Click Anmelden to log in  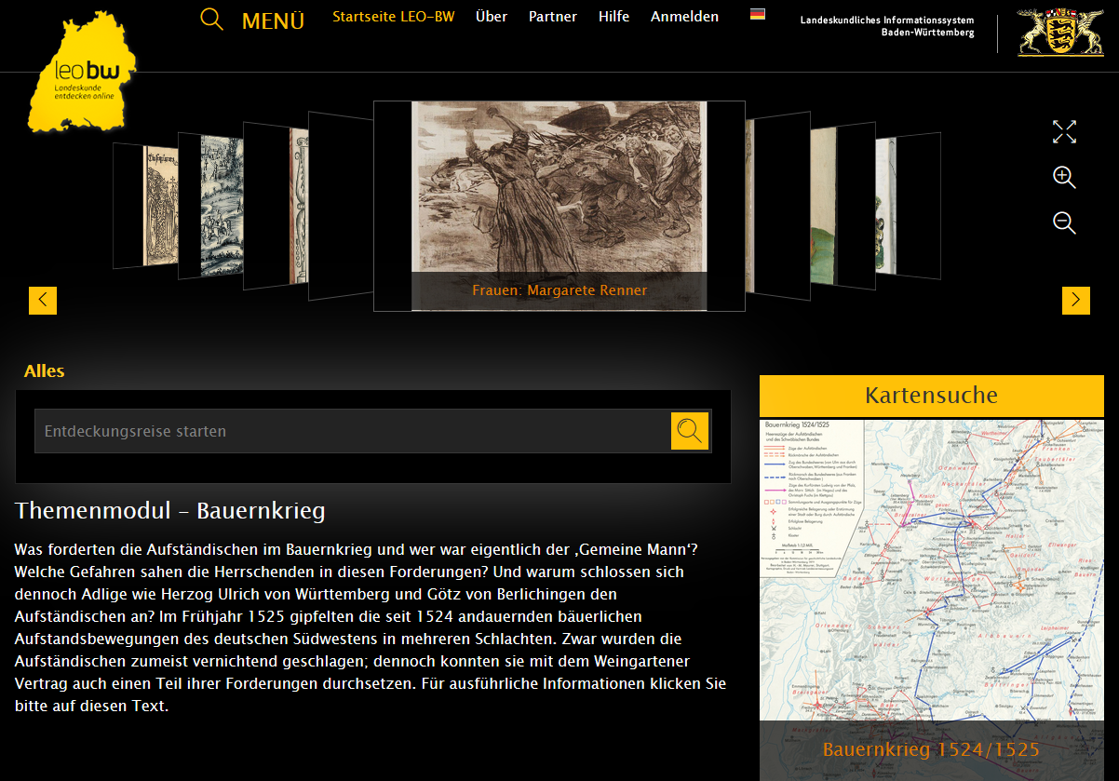click(684, 17)
